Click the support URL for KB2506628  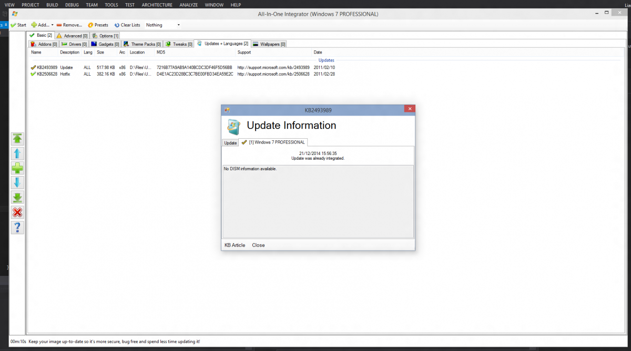tap(273, 74)
